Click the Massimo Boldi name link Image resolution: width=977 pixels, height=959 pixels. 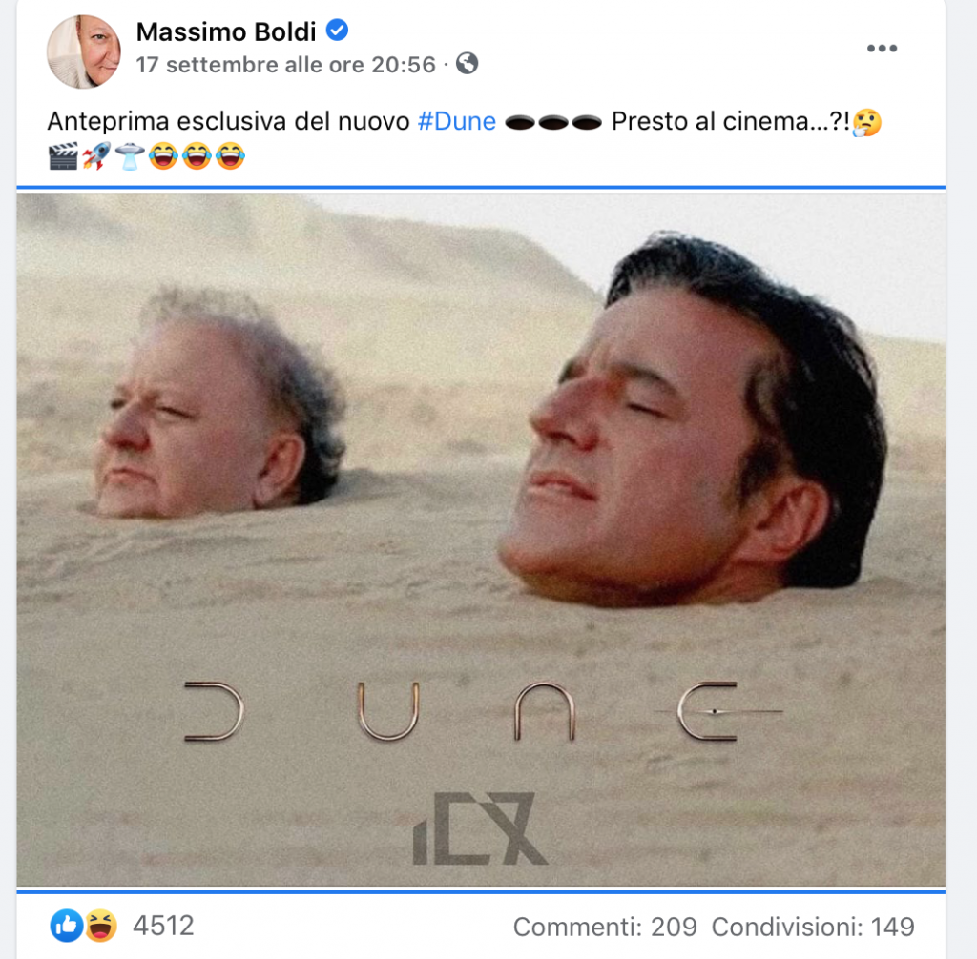pyautogui.click(x=226, y=32)
